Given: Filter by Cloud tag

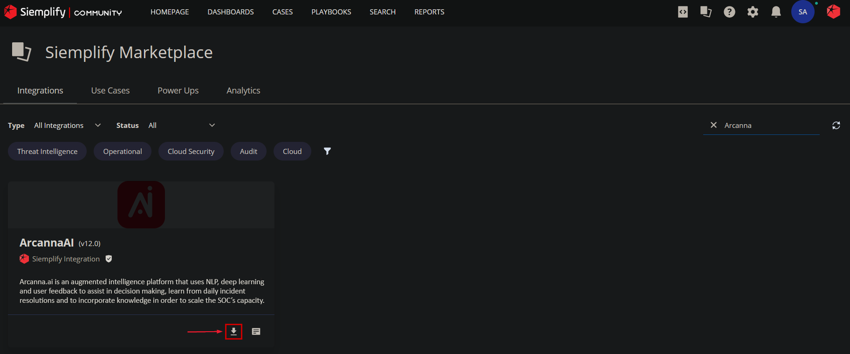Looking at the screenshot, I should coord(292,151).
